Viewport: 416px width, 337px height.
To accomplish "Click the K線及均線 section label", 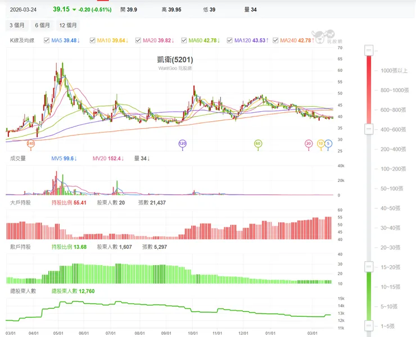I will point(22,40).
